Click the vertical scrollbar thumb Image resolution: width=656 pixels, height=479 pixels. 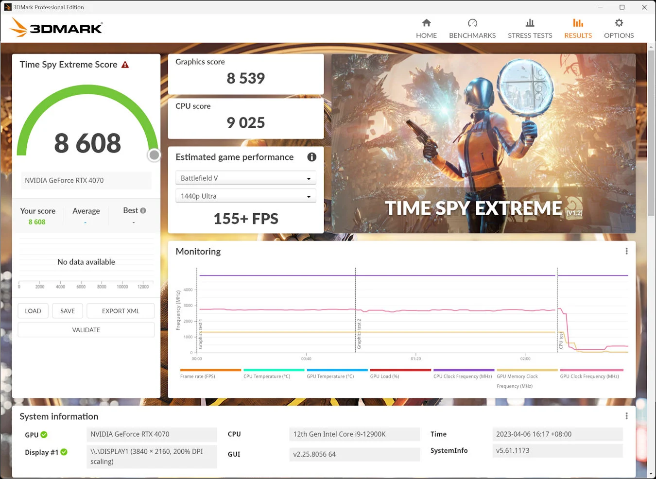[651, 133]
